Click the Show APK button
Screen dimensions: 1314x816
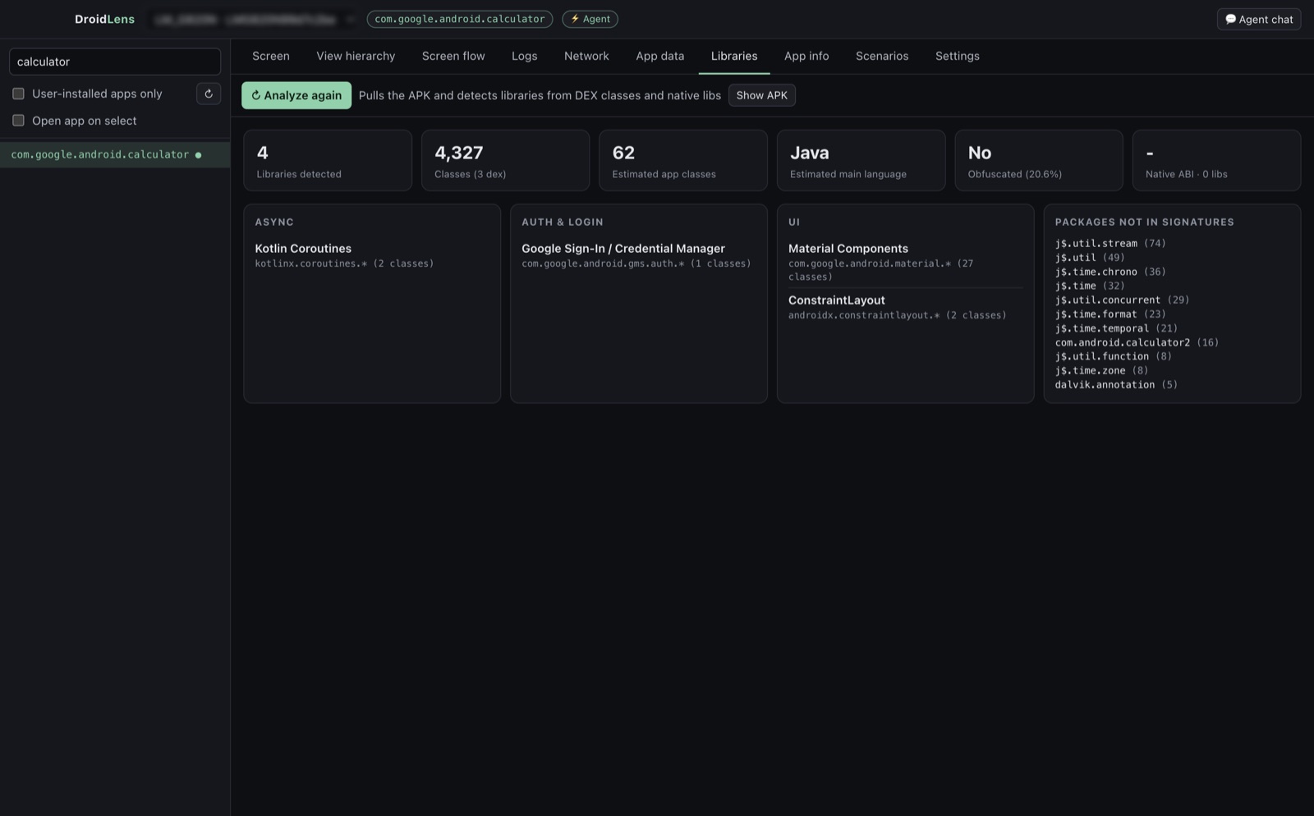761,95
